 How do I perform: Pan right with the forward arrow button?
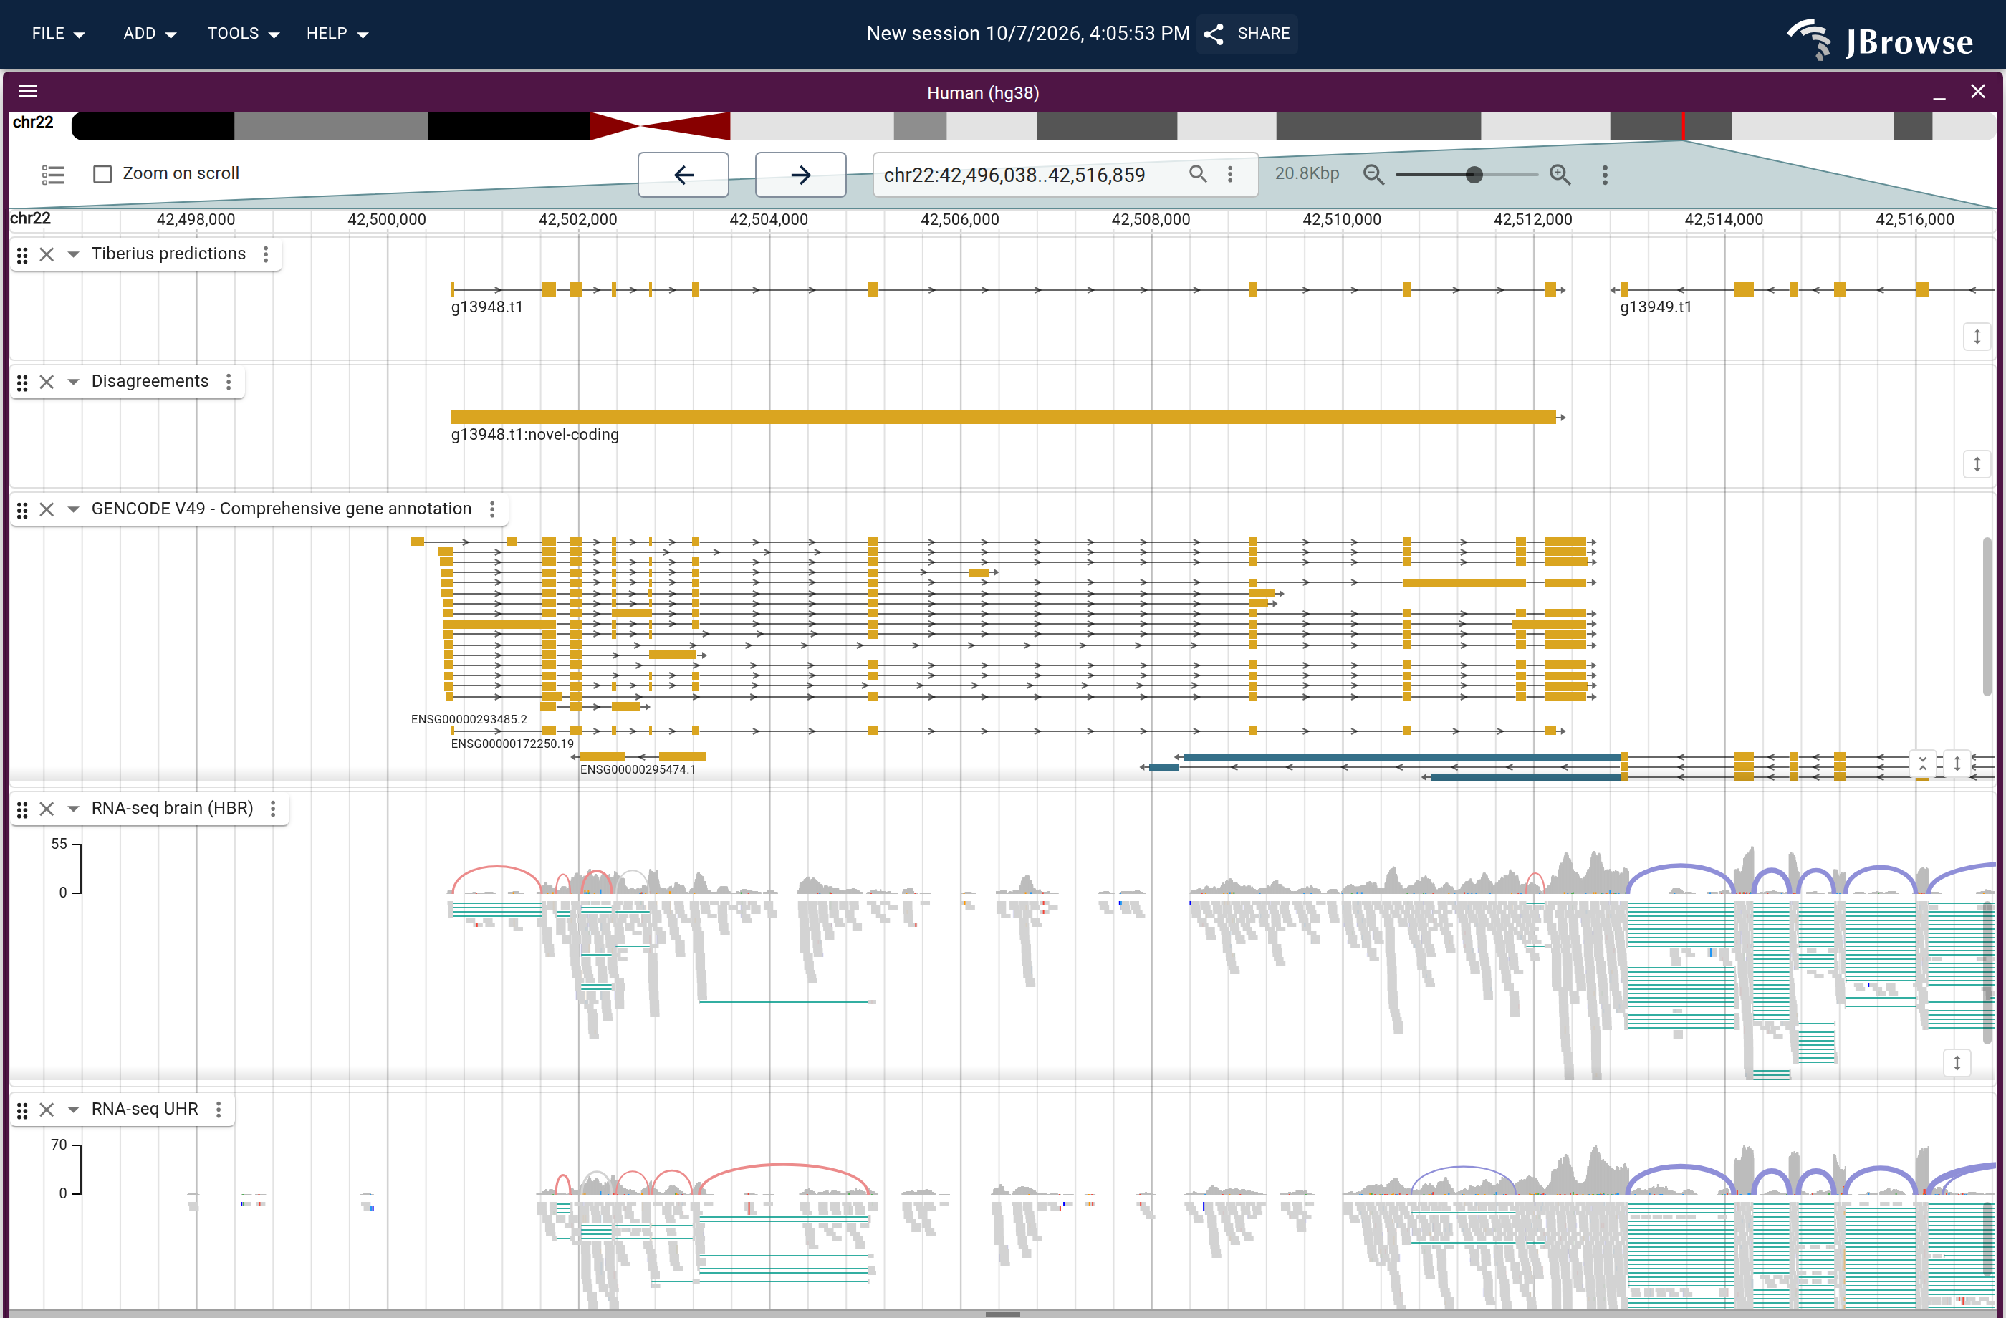click(801, 175)
